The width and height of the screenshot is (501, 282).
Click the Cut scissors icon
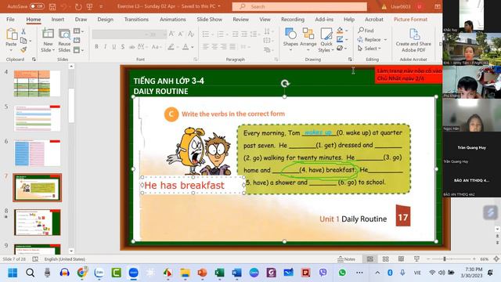(23, 31)
